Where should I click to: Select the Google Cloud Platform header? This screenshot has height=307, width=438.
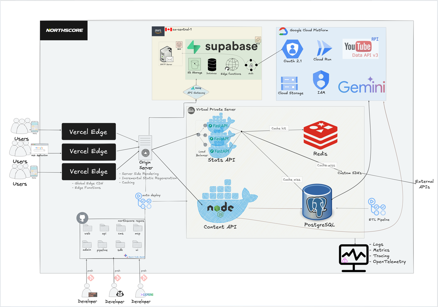coord(308,30)
